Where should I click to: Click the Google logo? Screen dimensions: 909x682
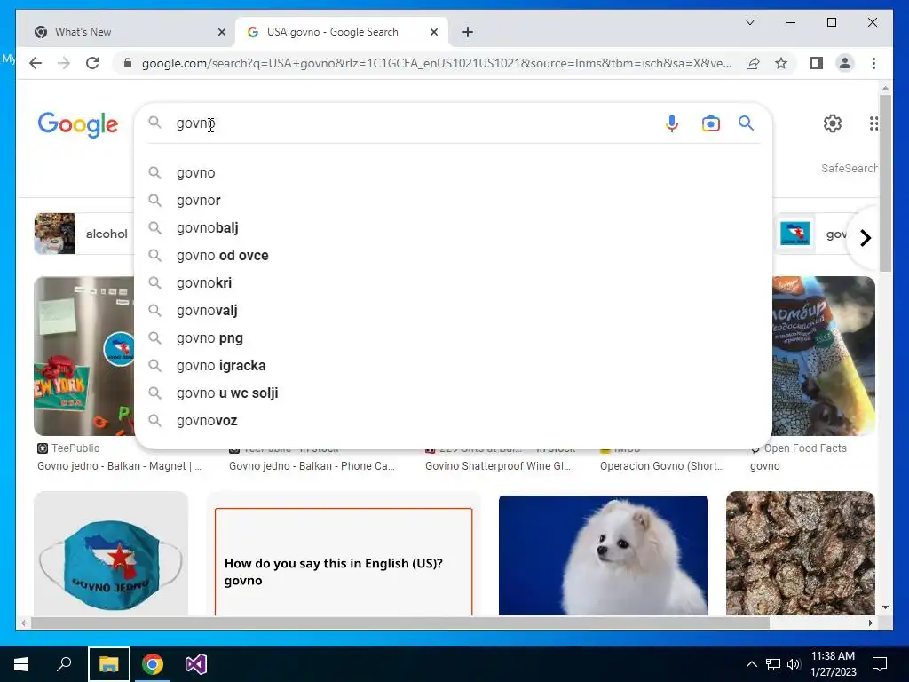(78, 124)
